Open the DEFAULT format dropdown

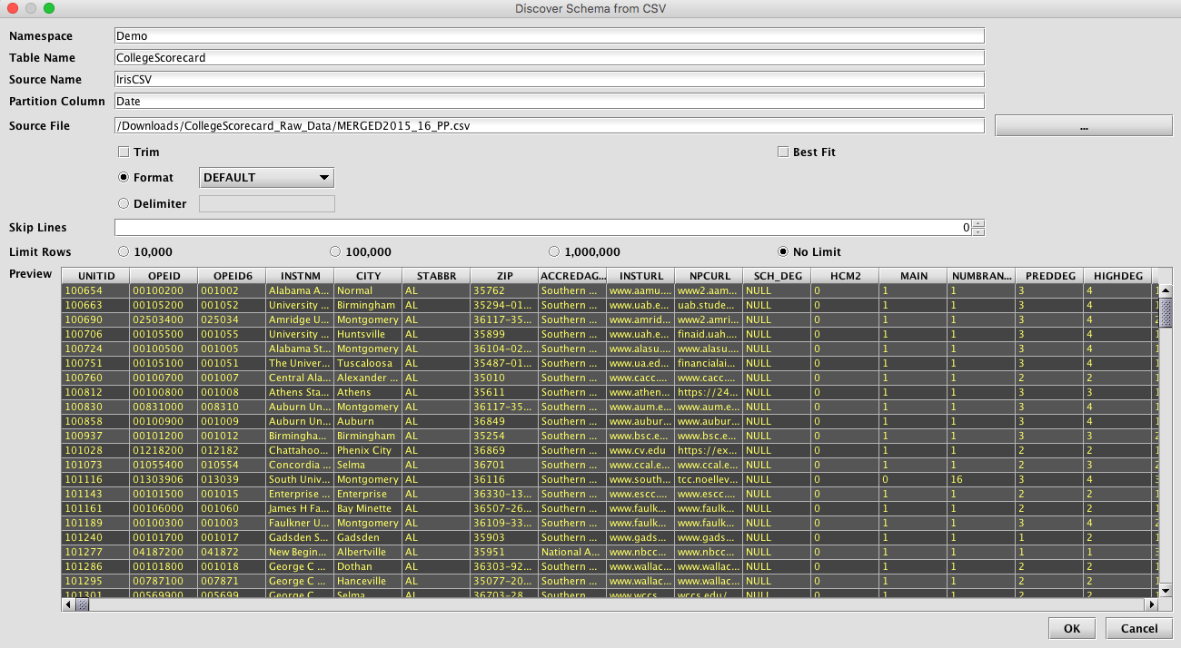pos(266,178)
